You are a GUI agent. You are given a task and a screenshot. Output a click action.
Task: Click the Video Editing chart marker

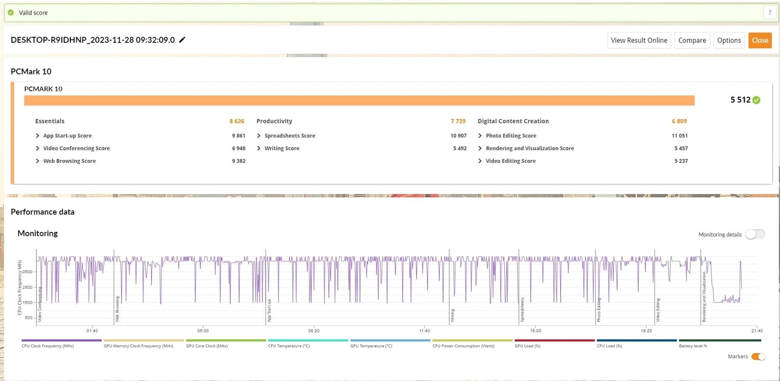(x=658, y=310)
